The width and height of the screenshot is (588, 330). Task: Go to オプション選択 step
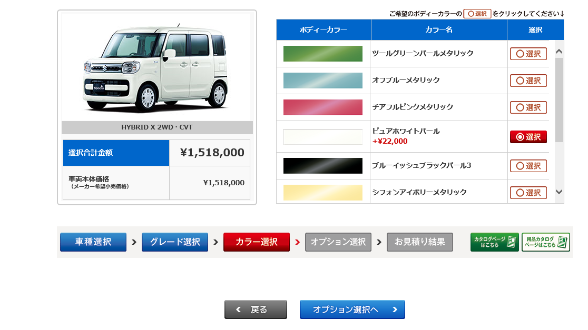(338, 242)
